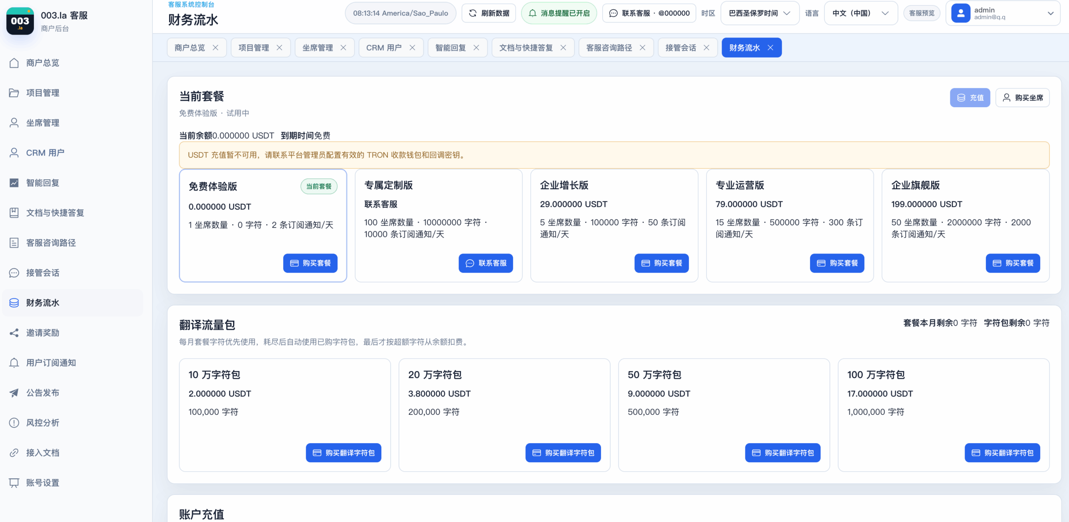Image resolution: width=1069 pixels, height=522 pixels.
Task: Close the active 财务流水 tab
Action: (x=770, y=48)
